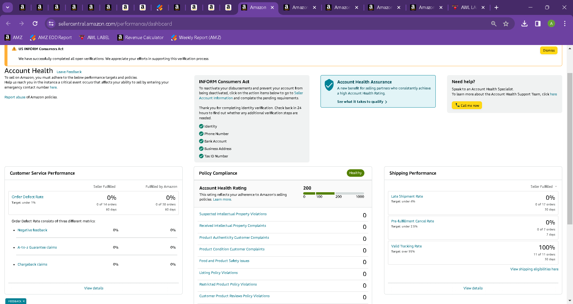573x304 pixels.
Task: Click the Tax ID Number verified checkmark icon
Action: coord(201,156)
